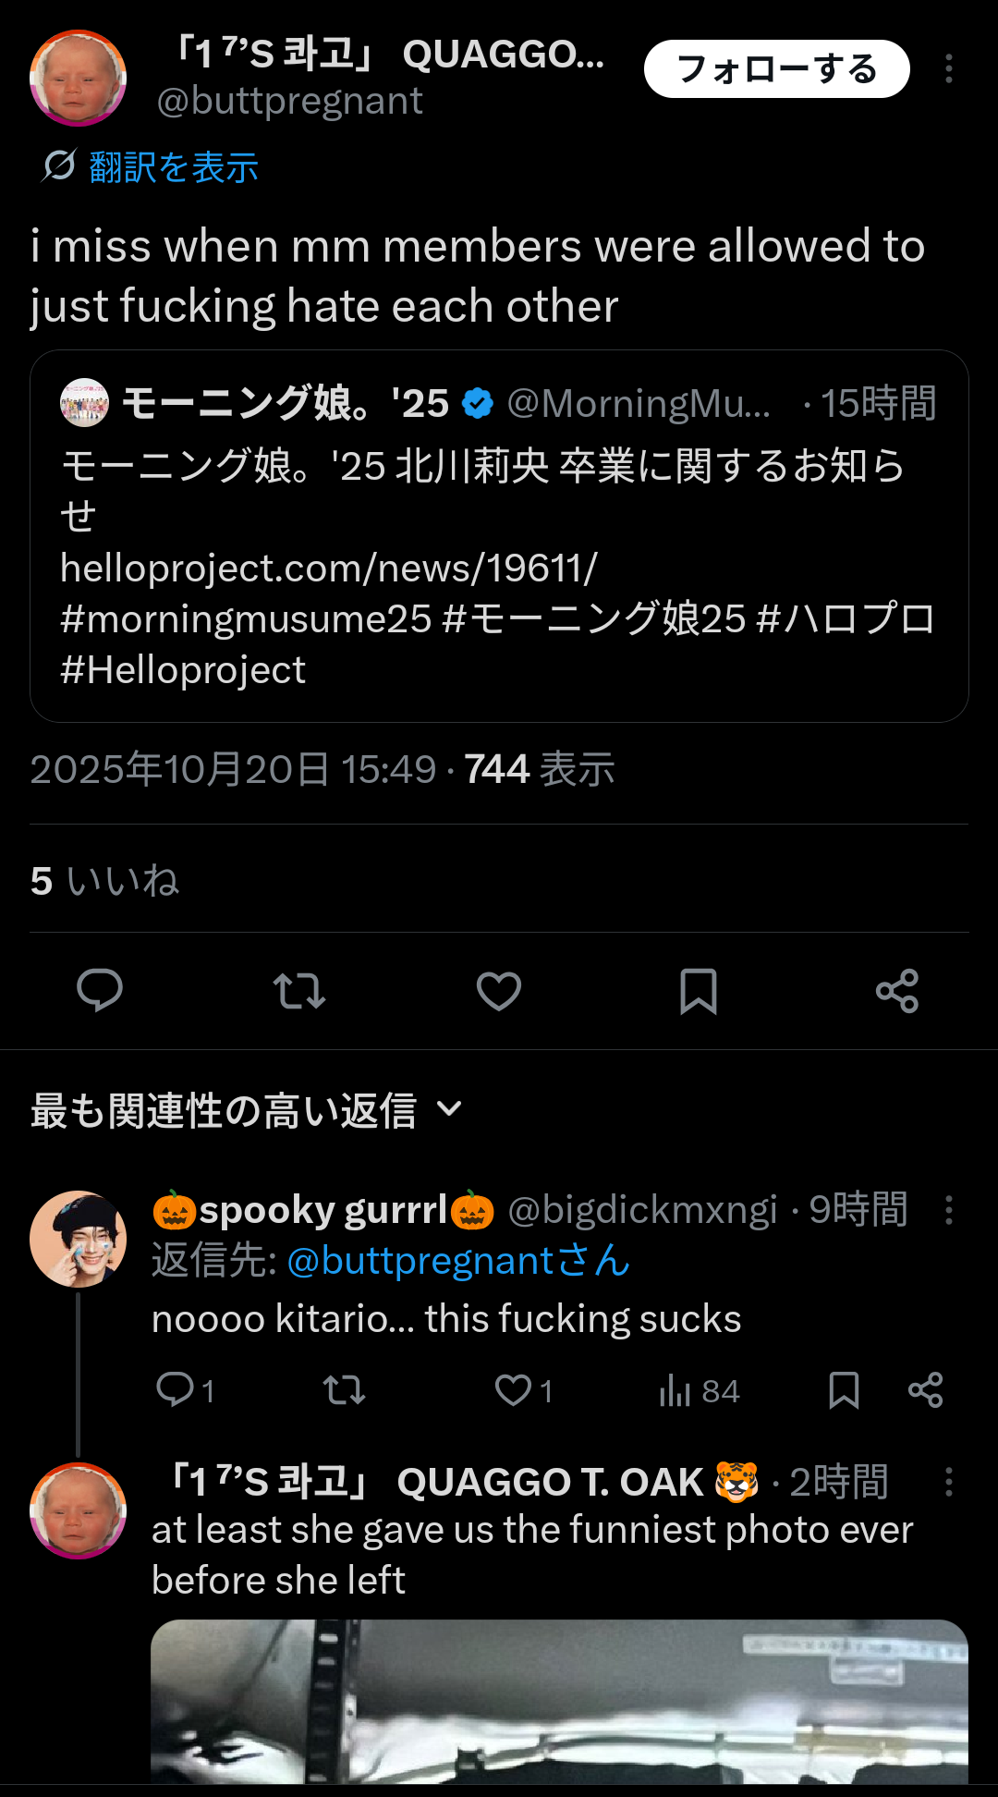Share the main tweet

897,991
